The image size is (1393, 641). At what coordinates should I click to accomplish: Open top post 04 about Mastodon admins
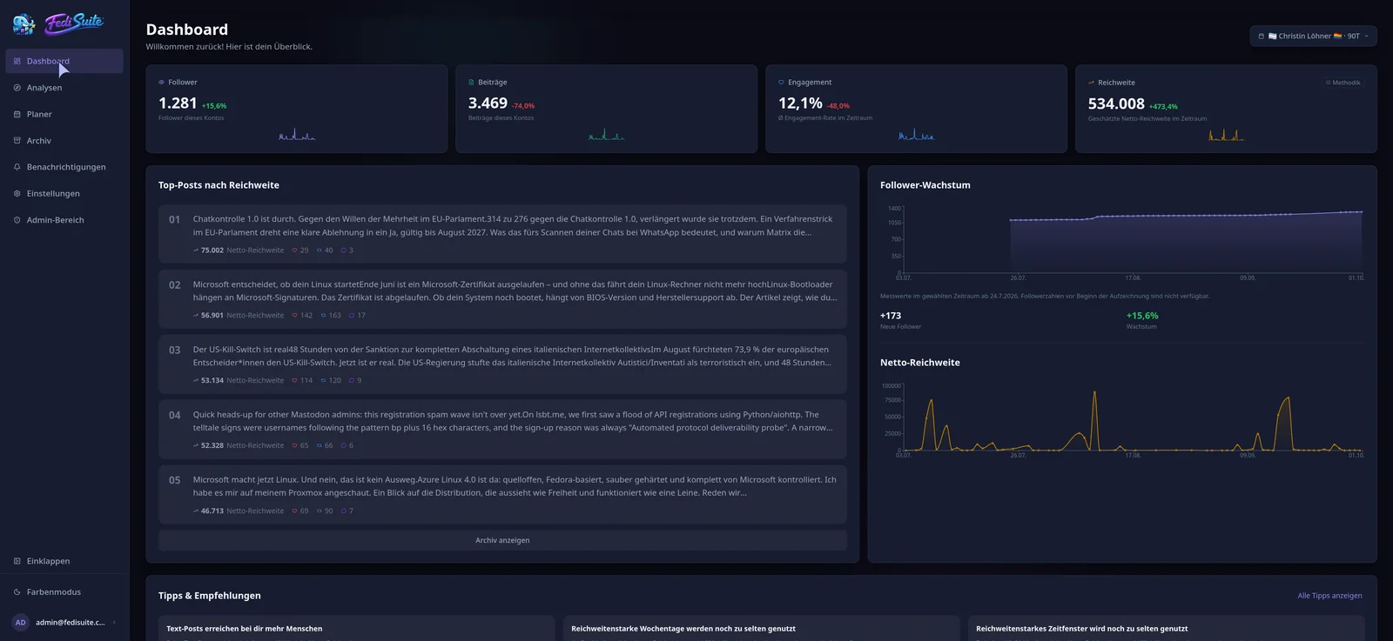(502, 430)
